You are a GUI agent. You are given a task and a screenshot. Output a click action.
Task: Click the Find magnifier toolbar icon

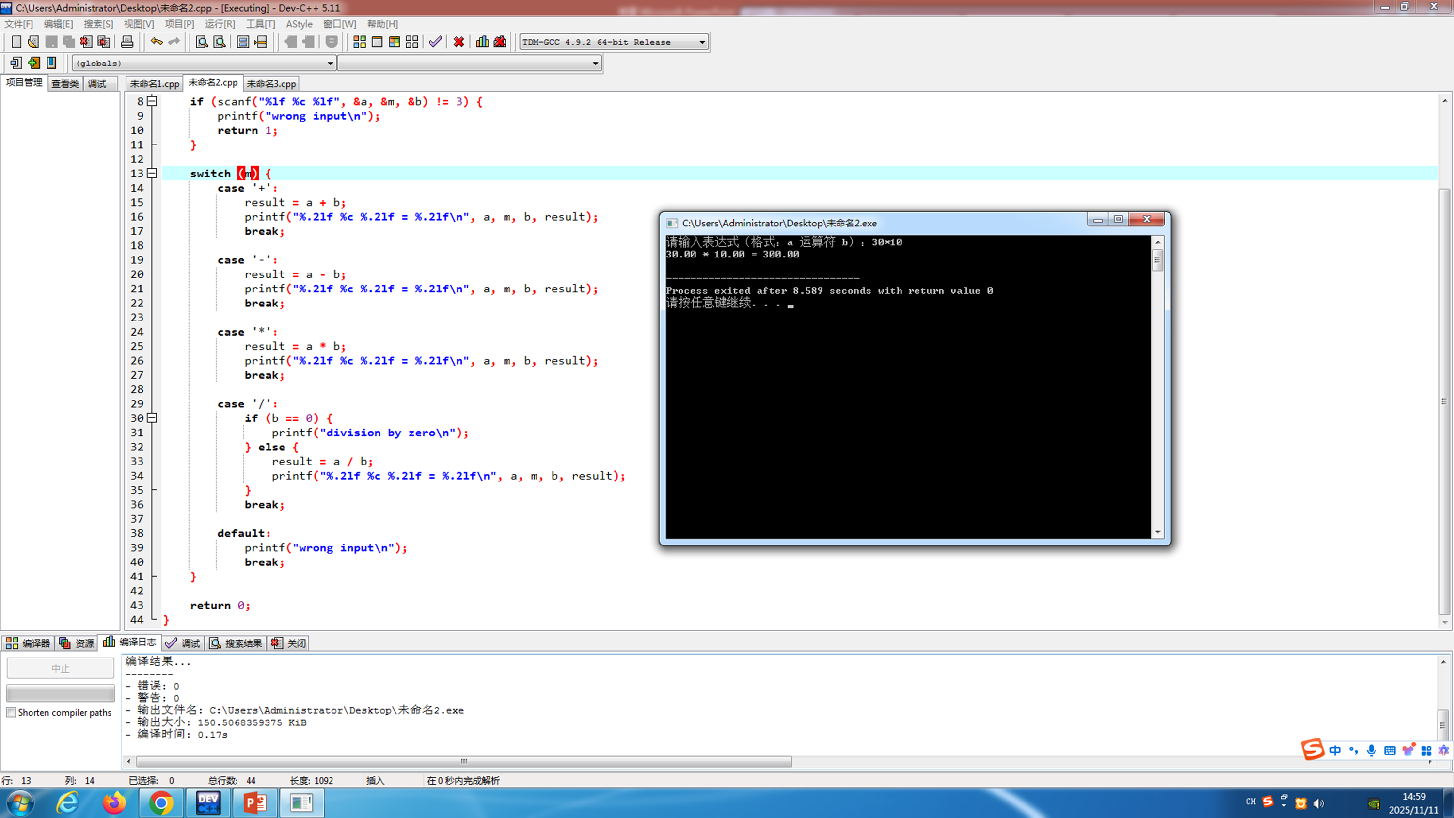pyautogui.click(x=202, y=42)
